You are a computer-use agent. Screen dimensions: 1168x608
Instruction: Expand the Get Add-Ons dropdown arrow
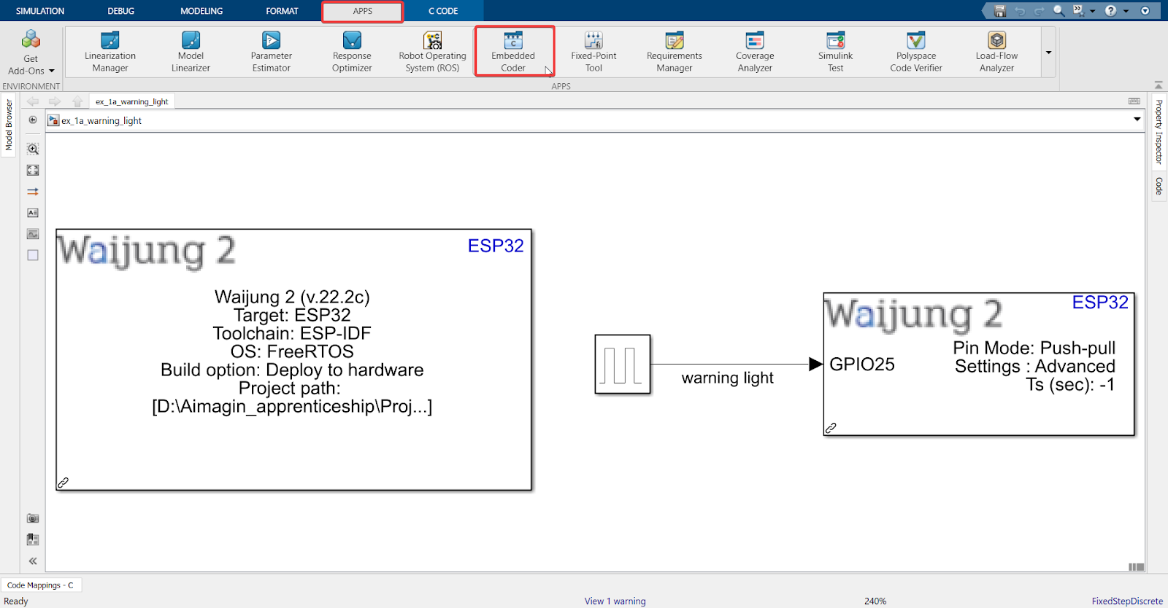click(x=52, y=71)
